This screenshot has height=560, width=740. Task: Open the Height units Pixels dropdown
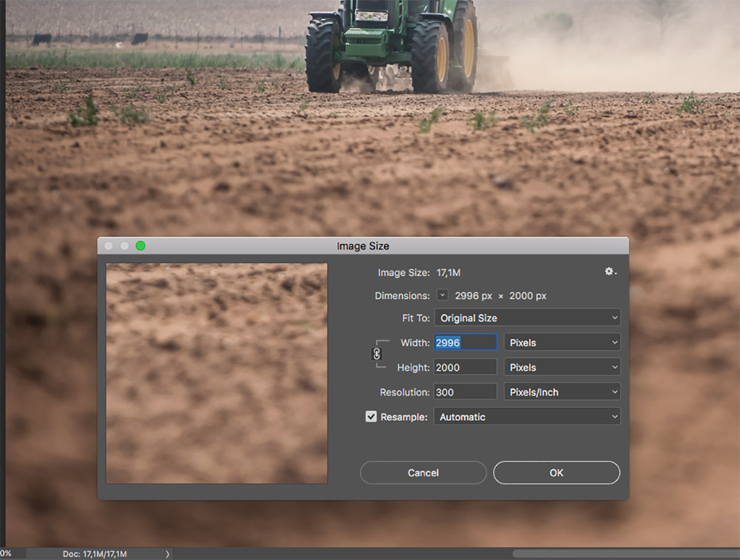(562, 367)
